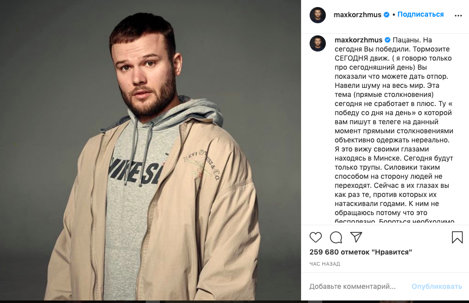This screenshot has width=469, height=303.
Task: Click the caption text starting with Пацаны
Action: tap(394, 131)
